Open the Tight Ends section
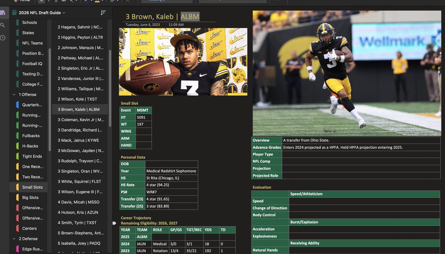This screenshot has height=254, width=445. click(x=32, y=156)
